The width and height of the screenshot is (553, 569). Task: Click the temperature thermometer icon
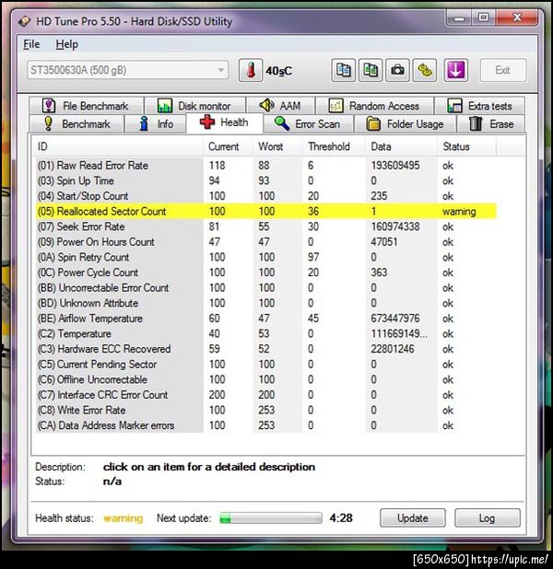(251, 70)
